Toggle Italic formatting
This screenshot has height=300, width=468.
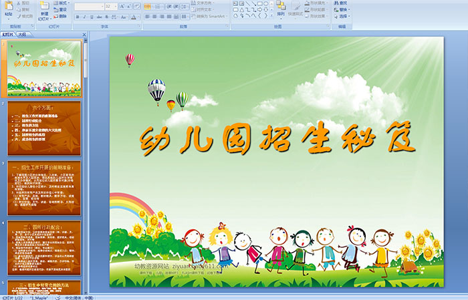tap(84, 17)
